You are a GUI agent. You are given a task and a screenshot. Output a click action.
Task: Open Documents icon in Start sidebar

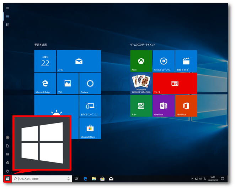(7, 146)
